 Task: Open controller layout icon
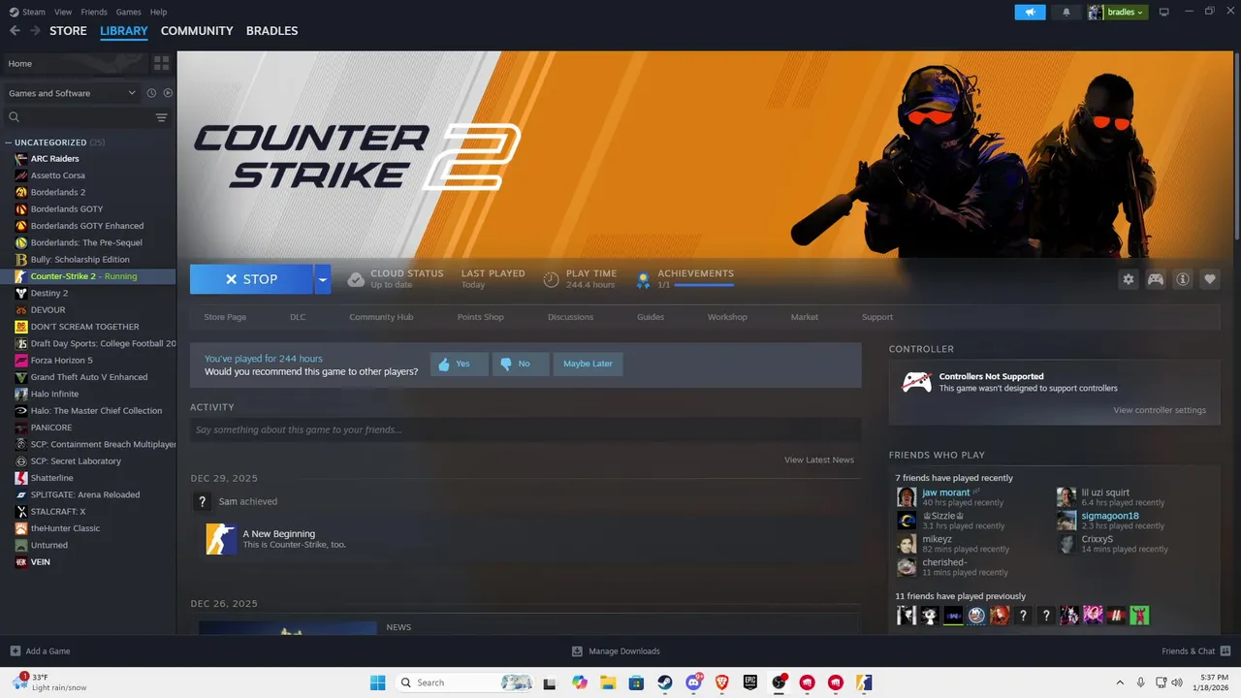click(x=1156, y=279)
